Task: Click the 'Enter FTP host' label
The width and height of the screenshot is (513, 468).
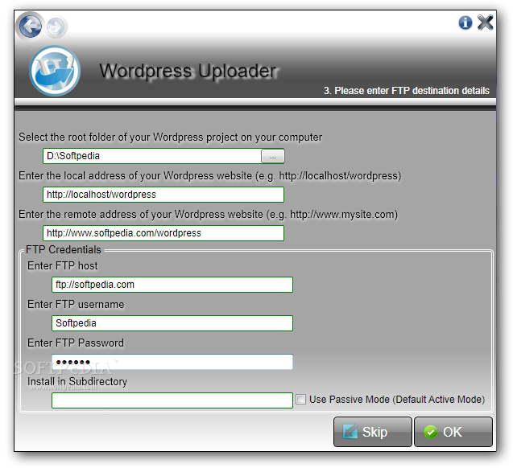Action: tap(62, 265)
